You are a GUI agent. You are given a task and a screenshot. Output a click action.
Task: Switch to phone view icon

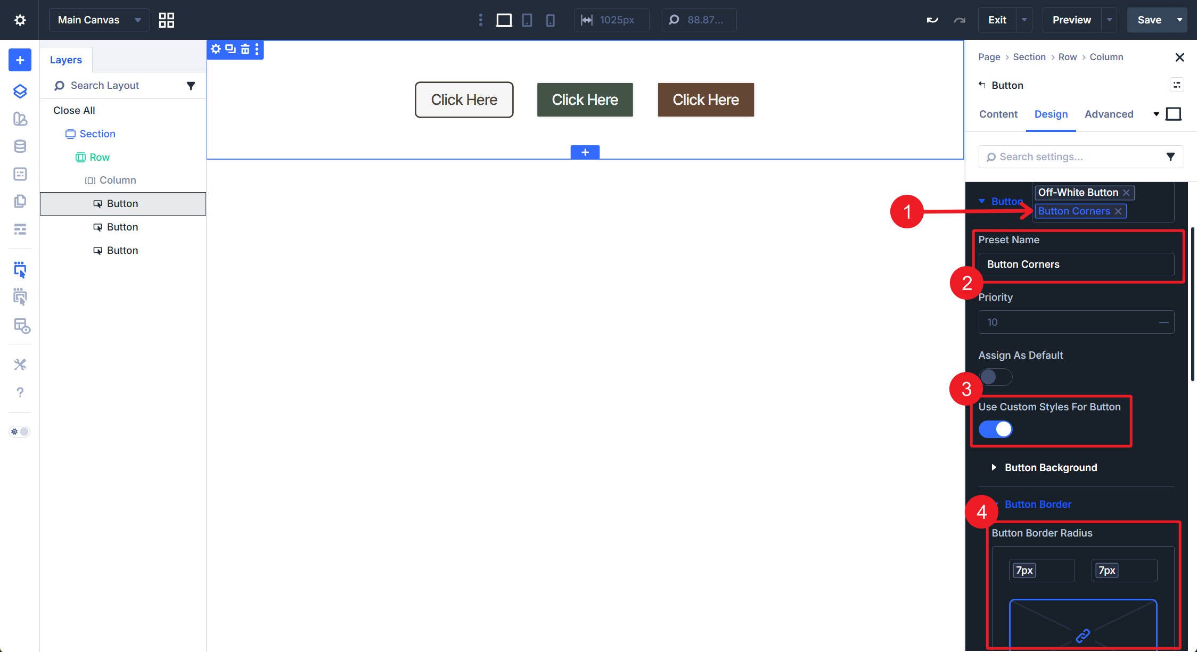click(x=550, y=20)
